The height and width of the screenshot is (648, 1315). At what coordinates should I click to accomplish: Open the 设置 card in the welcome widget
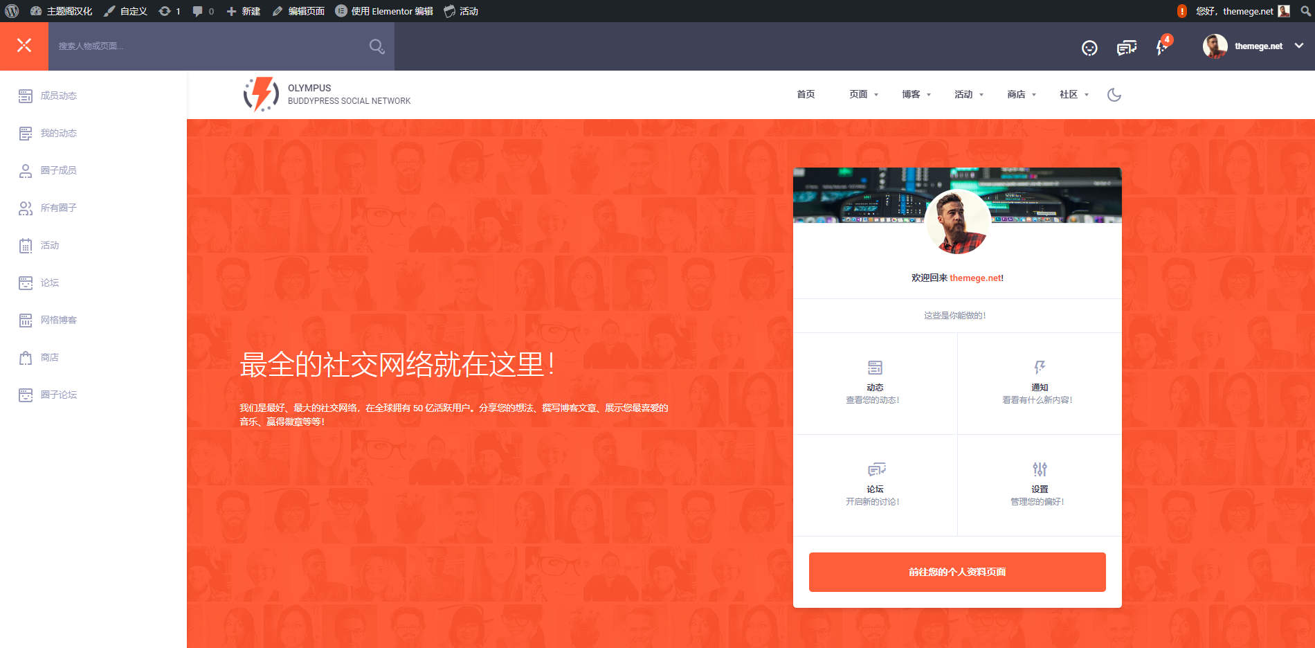[x=1040, y=485]
